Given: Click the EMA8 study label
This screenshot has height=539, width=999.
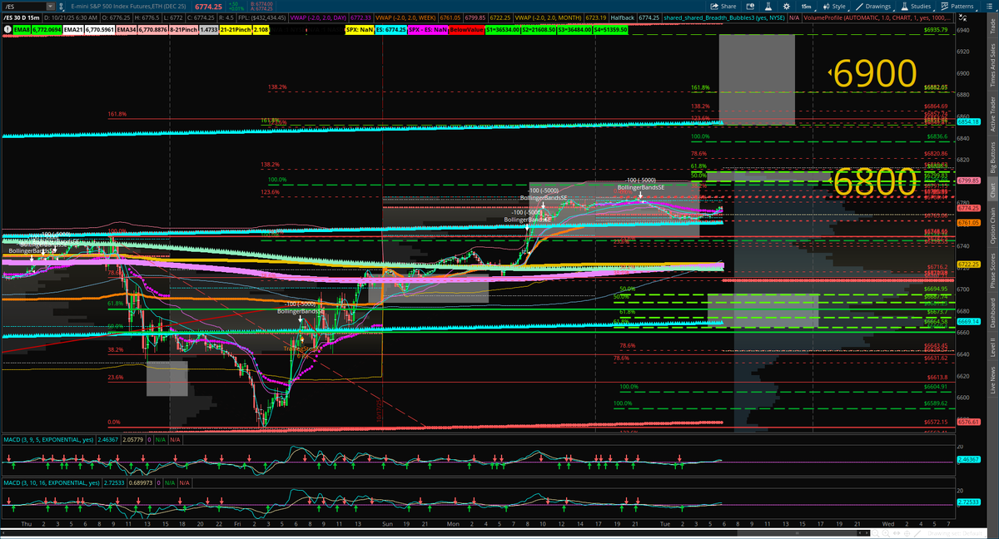Looking at the screenshot, I should pos(22,30).
